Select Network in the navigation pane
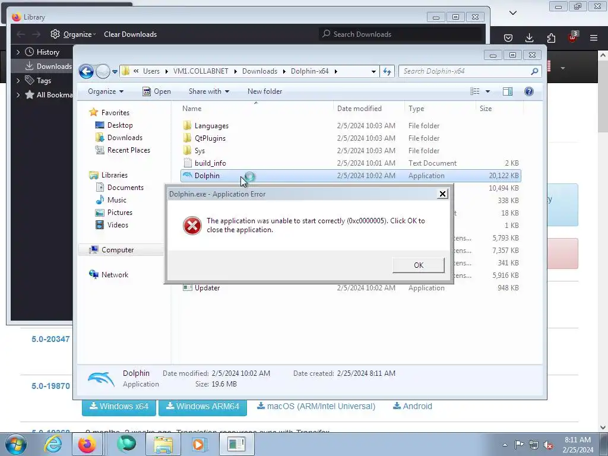The width and height of the screenshot is (608, 456). 115,274
